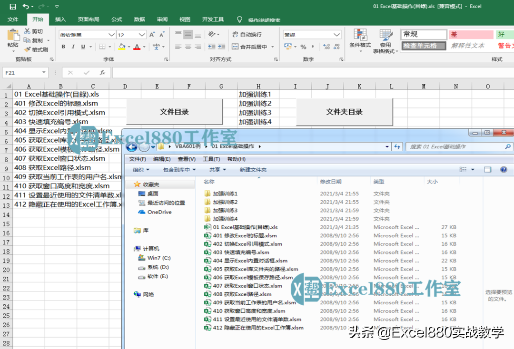Click the Percent Style icon
The height and width of the screenshot is (349, 514).
click(x=303, y=47)
